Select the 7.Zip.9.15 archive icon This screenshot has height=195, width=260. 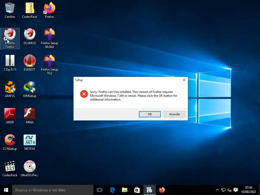(x=10, y=63)
